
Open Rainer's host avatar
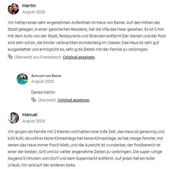(22, 79)
